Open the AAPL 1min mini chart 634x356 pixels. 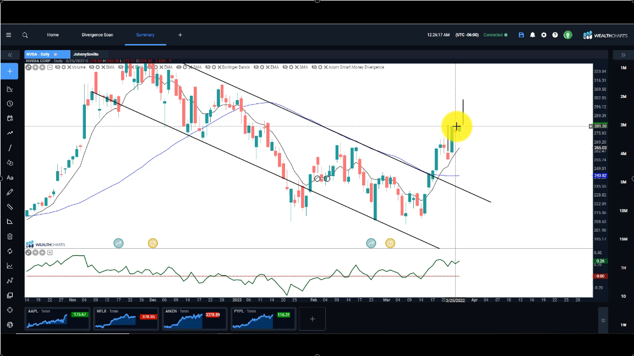coord(57,319)
